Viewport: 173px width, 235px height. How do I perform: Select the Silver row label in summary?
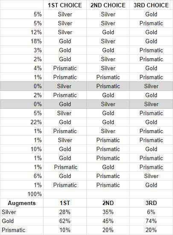(x=22, y=212)
